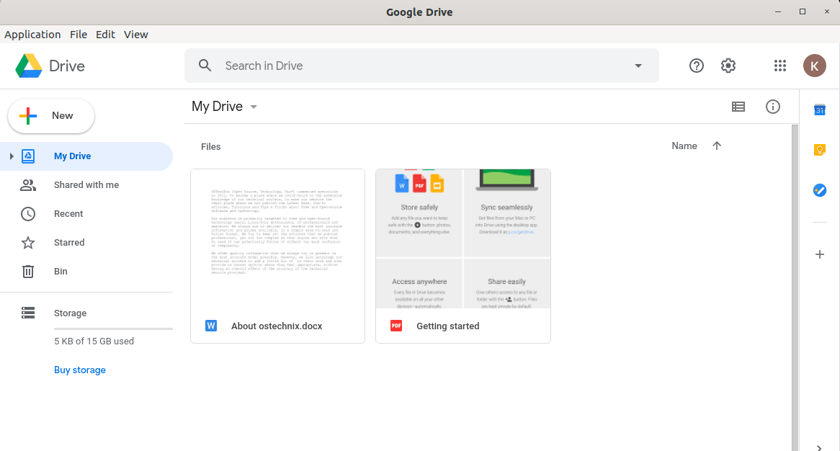Click the Recent clock icon
Viewport: 840px width, 451px height.
28,214
